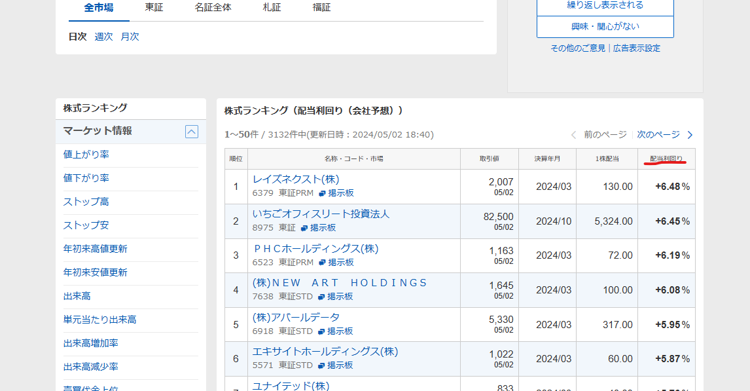
Task: Open the いちごオフィスリート投資法人 stock page
Action: [321, 214]
